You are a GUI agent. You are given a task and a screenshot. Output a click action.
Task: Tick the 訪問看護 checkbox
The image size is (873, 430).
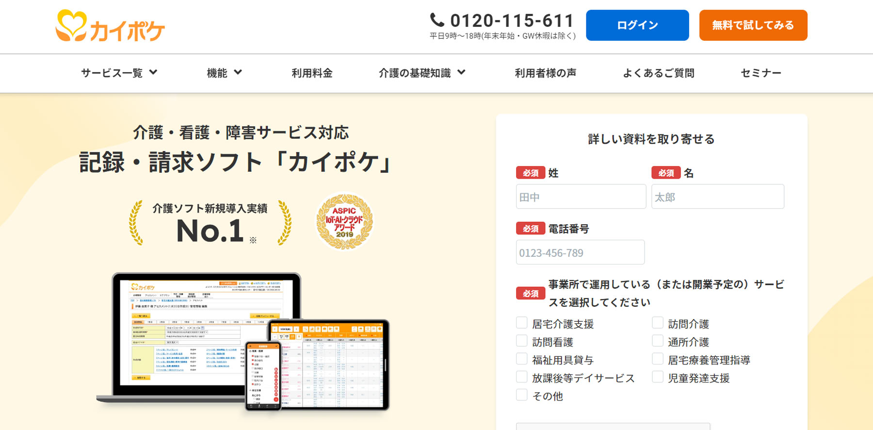point(522,341)
